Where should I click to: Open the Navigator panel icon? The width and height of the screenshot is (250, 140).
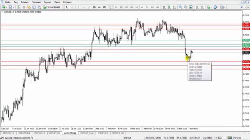29,7
